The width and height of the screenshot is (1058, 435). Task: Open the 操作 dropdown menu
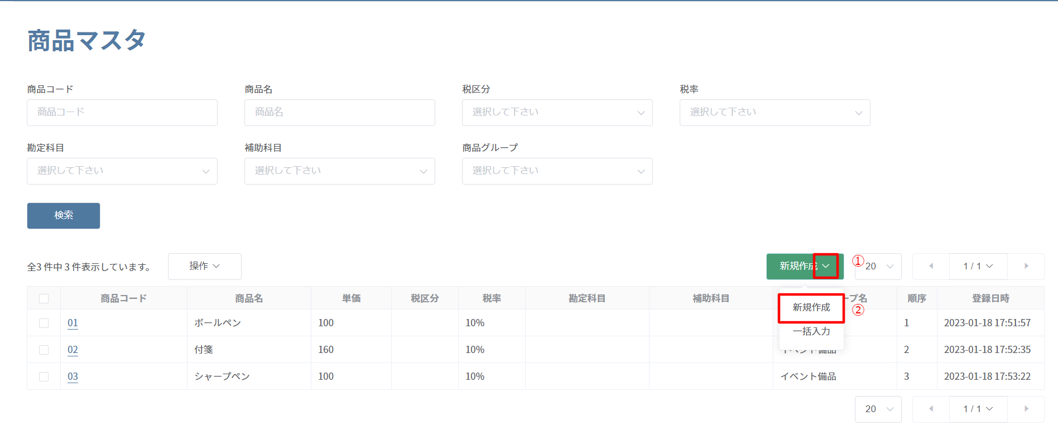pyautogui.click(x=205, y=267)
